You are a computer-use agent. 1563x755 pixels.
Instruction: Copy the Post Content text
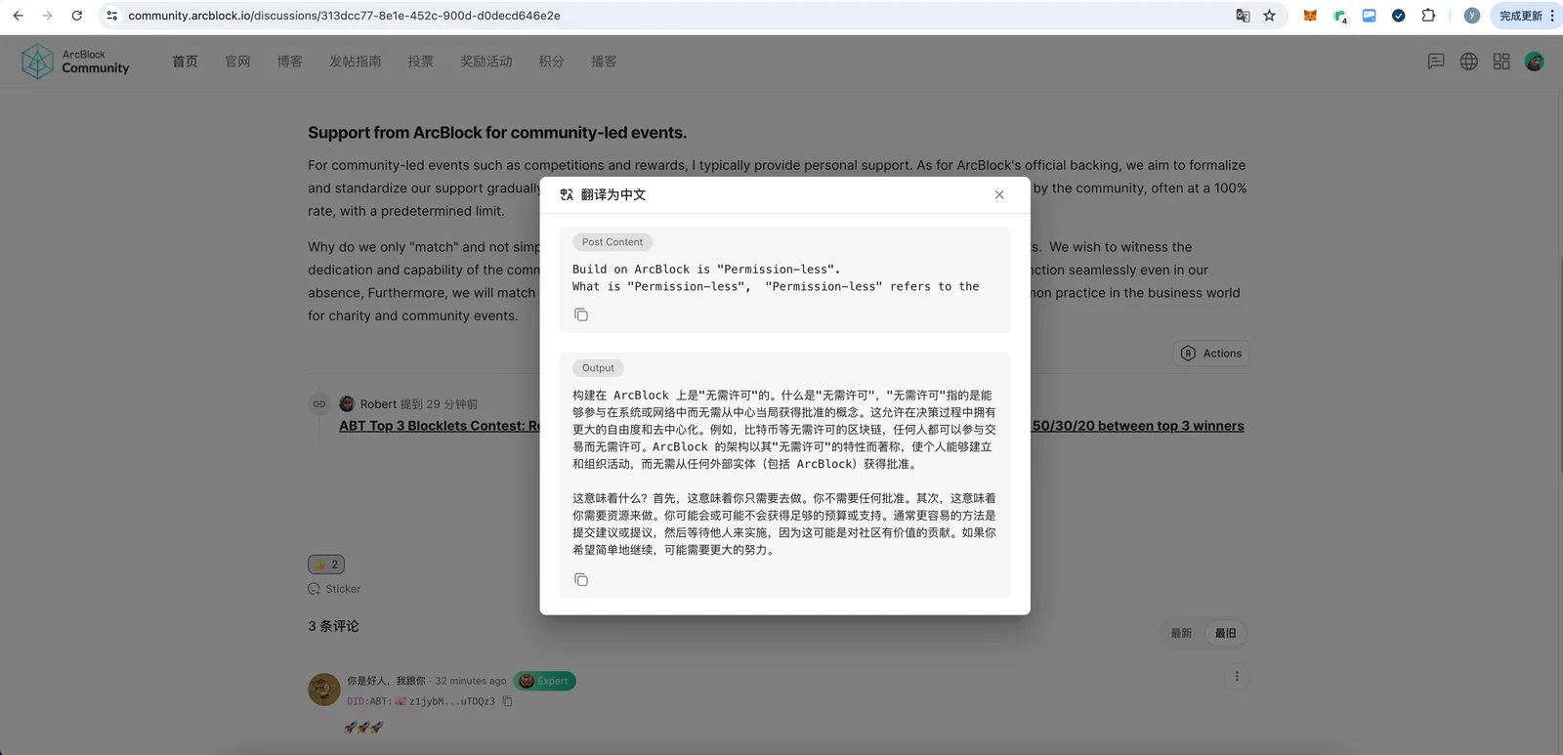581,315
